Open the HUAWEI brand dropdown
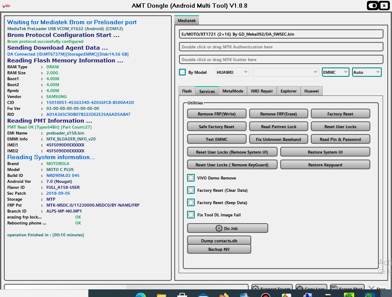The height and width of the screenshot is (297, 392). [232, 72]
